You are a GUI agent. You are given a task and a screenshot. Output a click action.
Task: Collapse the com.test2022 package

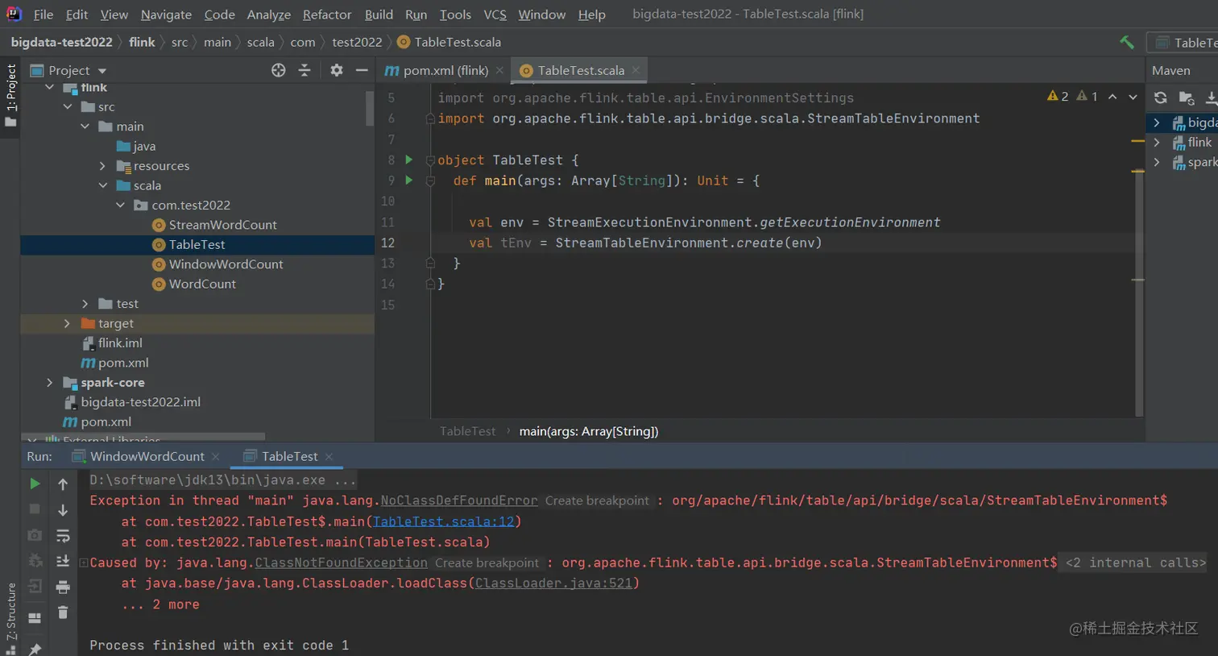pos(120,205)
